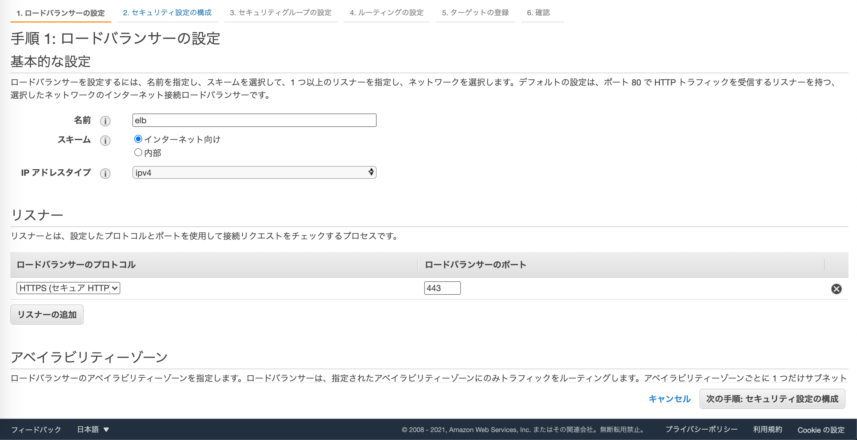This screenshot has width=857, height=440.
Task: Open 3. セキュリティグループの設定 step tab
Action: (280, 13)
